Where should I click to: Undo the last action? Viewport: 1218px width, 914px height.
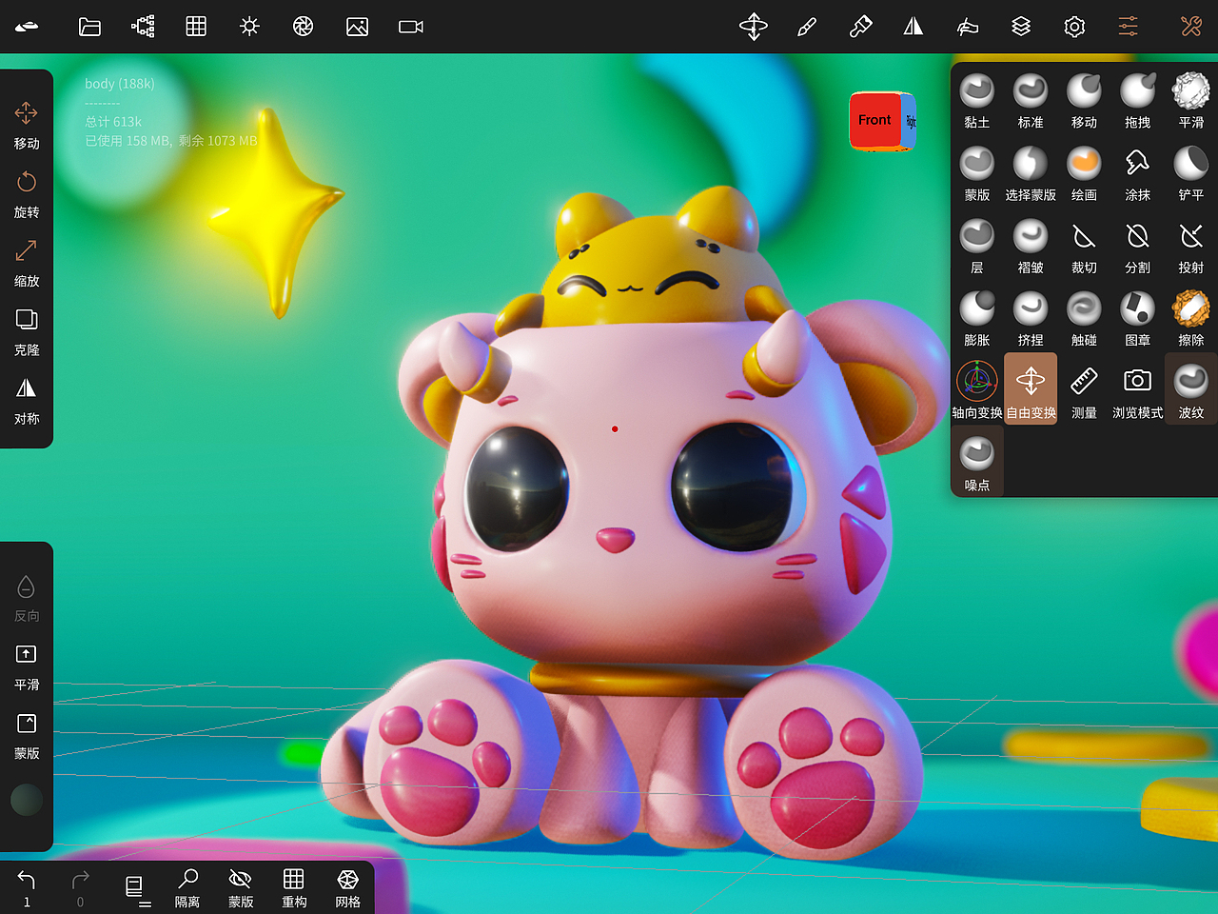click(x=27, y=887)
